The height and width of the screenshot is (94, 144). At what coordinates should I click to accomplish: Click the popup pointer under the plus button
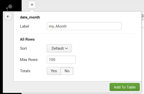[32, 10]
